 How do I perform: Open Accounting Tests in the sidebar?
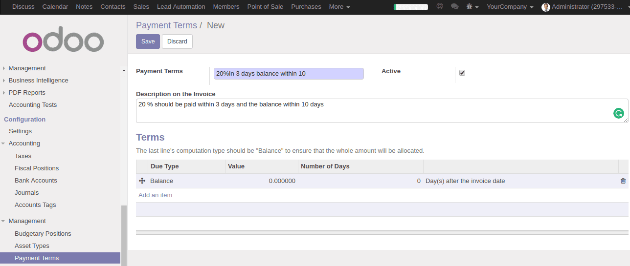[x=33, y=105]
